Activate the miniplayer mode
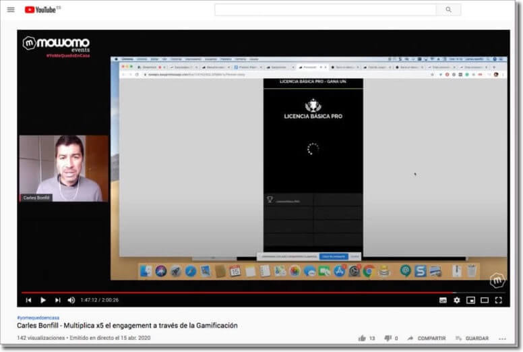 [x=470, y=300]
